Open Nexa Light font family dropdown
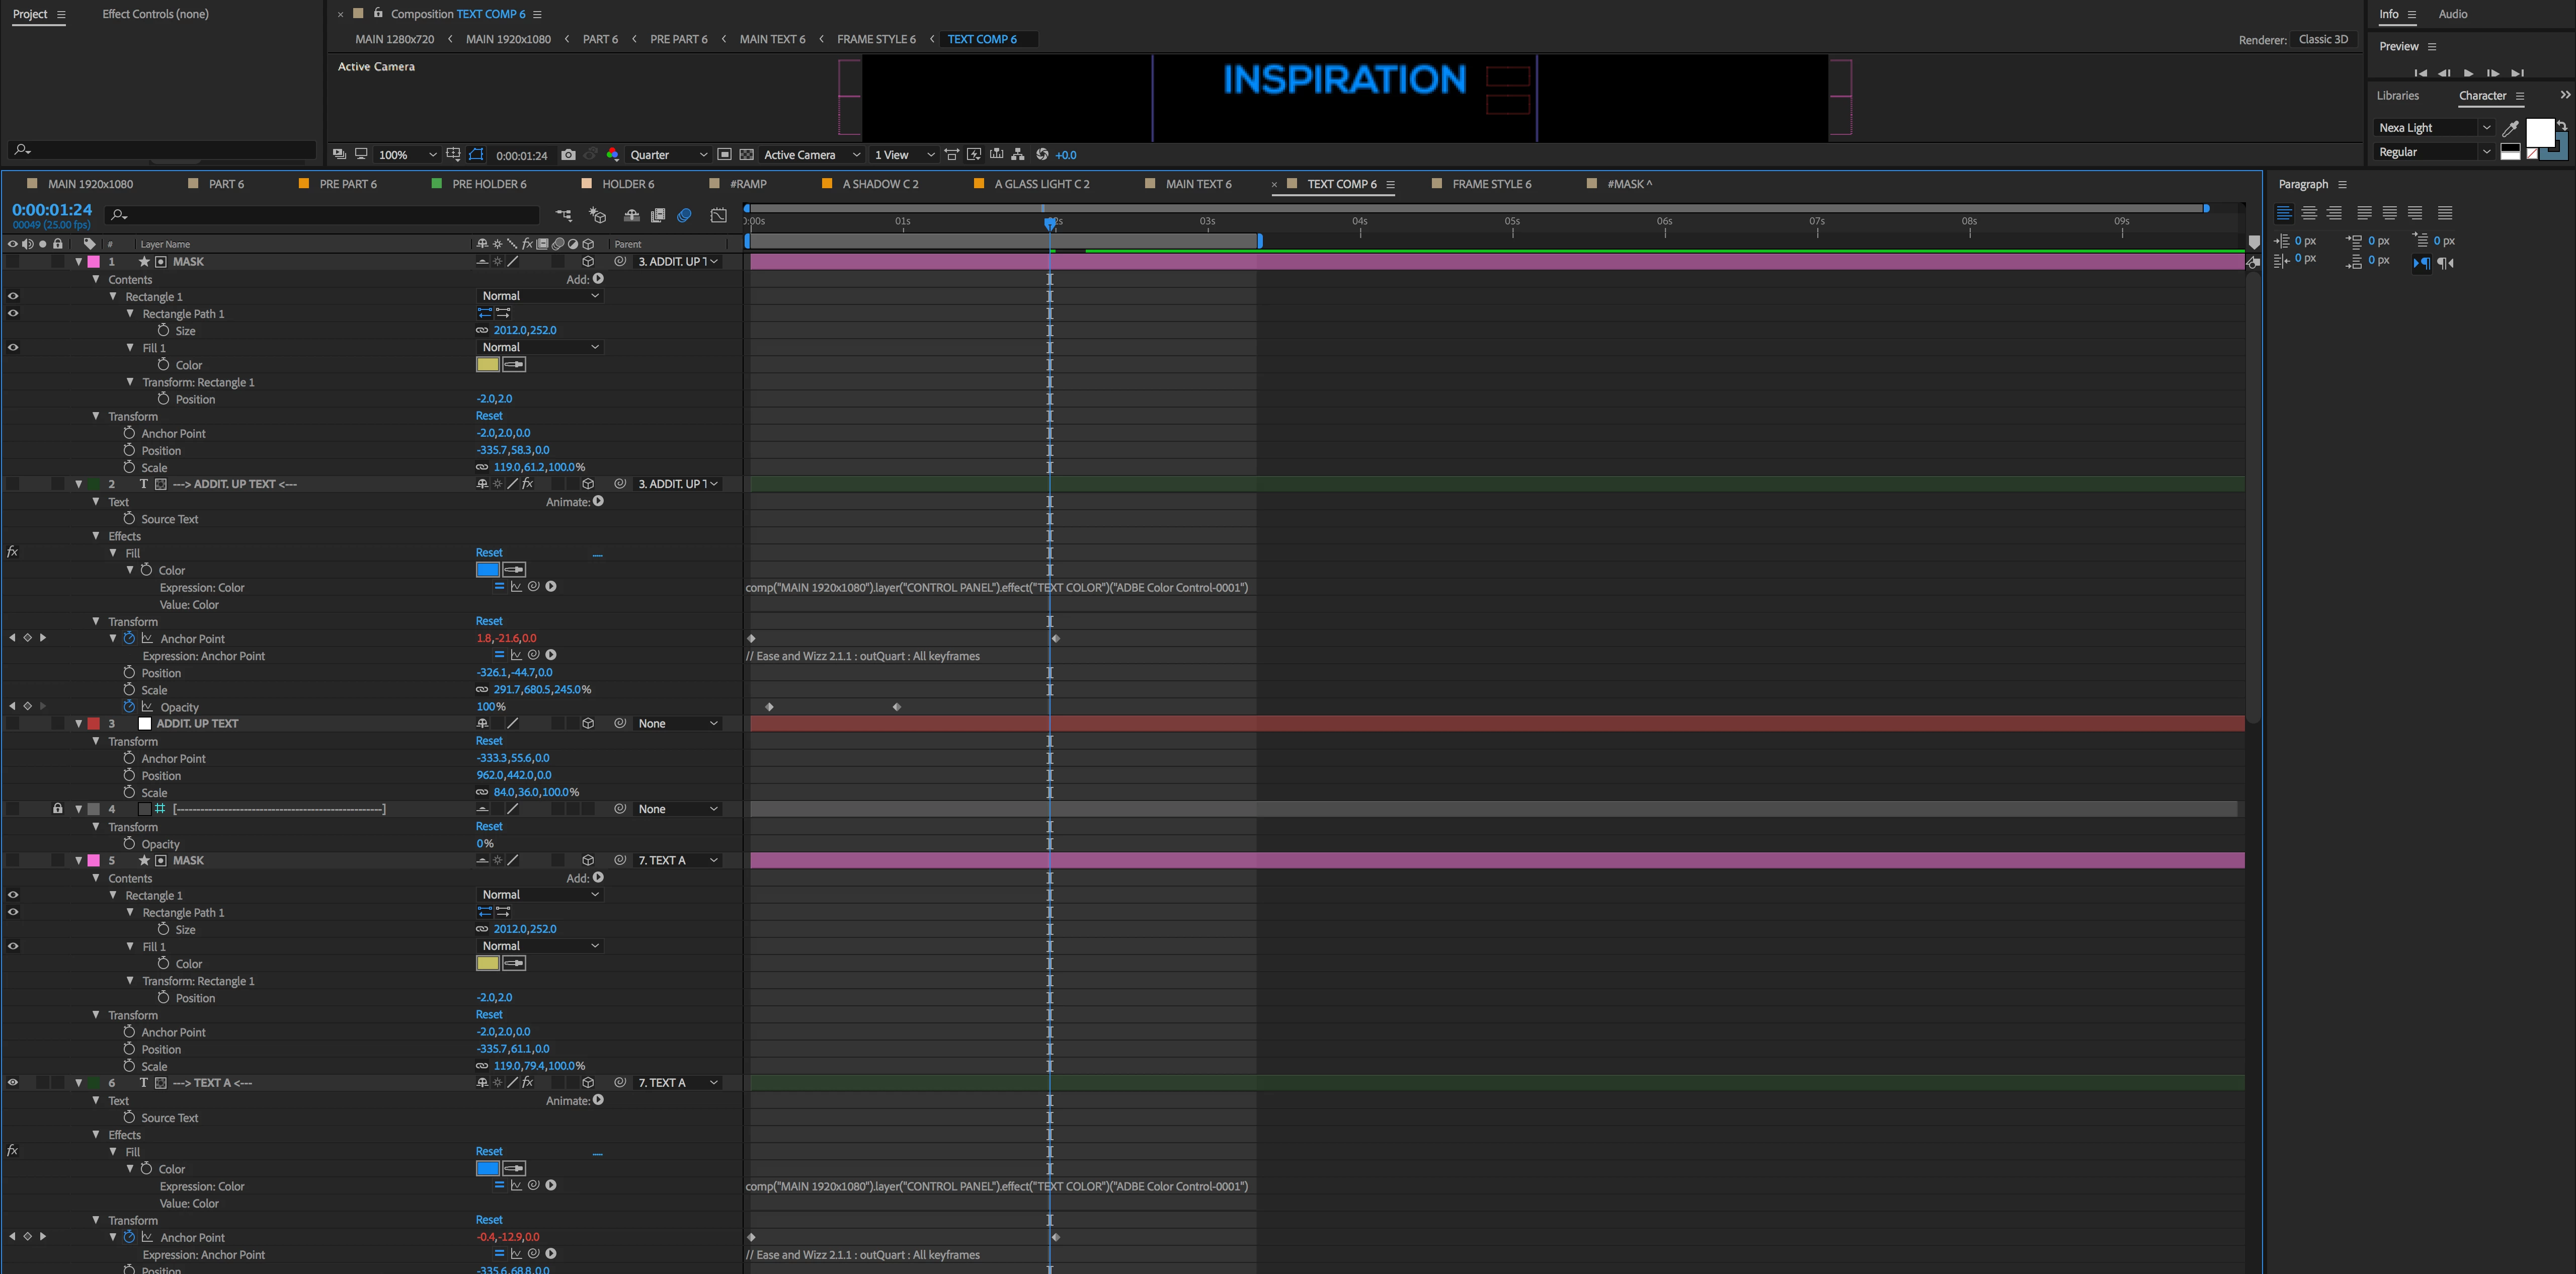 click(x=2486, y=128)
